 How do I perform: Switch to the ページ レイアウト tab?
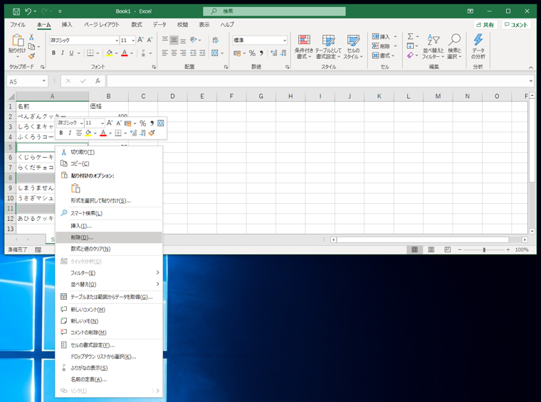tap(101, 24)
